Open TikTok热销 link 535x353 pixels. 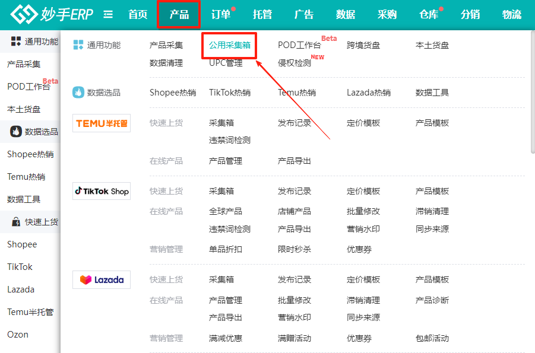[x=230, y=93]
